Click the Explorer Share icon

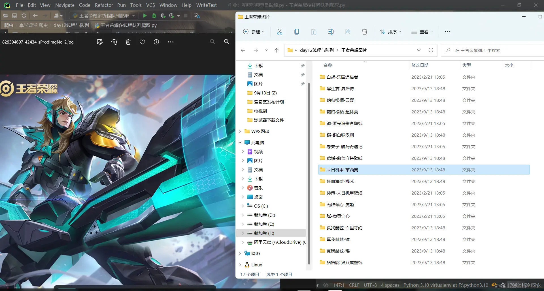click(x=348, y=32)
